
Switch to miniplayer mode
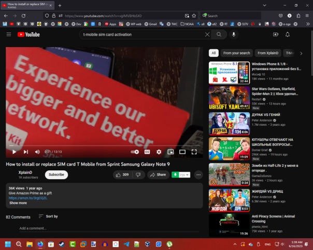[x=170, y=152]
